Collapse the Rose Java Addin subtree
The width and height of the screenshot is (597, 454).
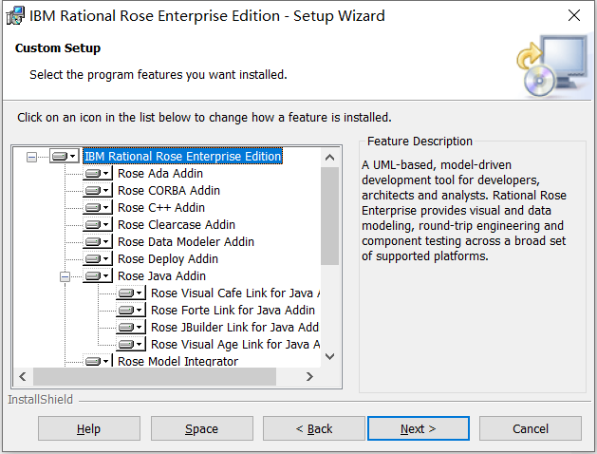click(x=65, y=276)
